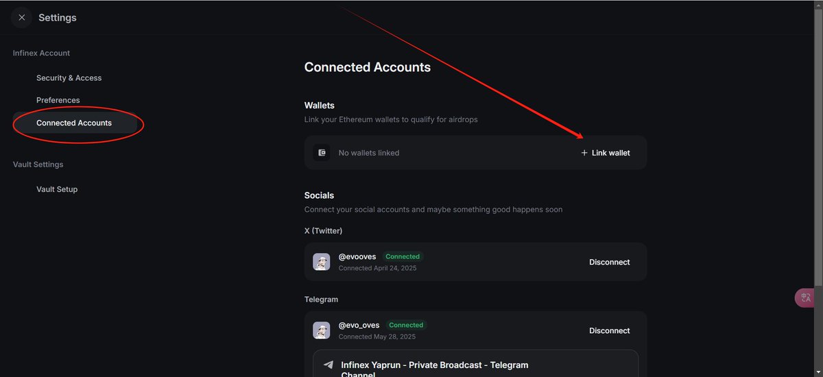Screen dimensions: 823x377
Task: Select Connected Accounts in the sidebar
Action: [x=75, y=123]
